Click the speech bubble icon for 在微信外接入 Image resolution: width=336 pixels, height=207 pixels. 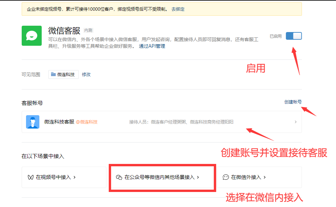coord(226,177)
